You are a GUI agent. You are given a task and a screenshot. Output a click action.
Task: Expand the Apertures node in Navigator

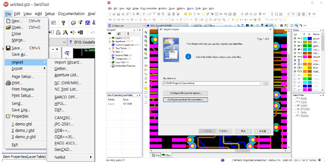(x=109, y=42)
